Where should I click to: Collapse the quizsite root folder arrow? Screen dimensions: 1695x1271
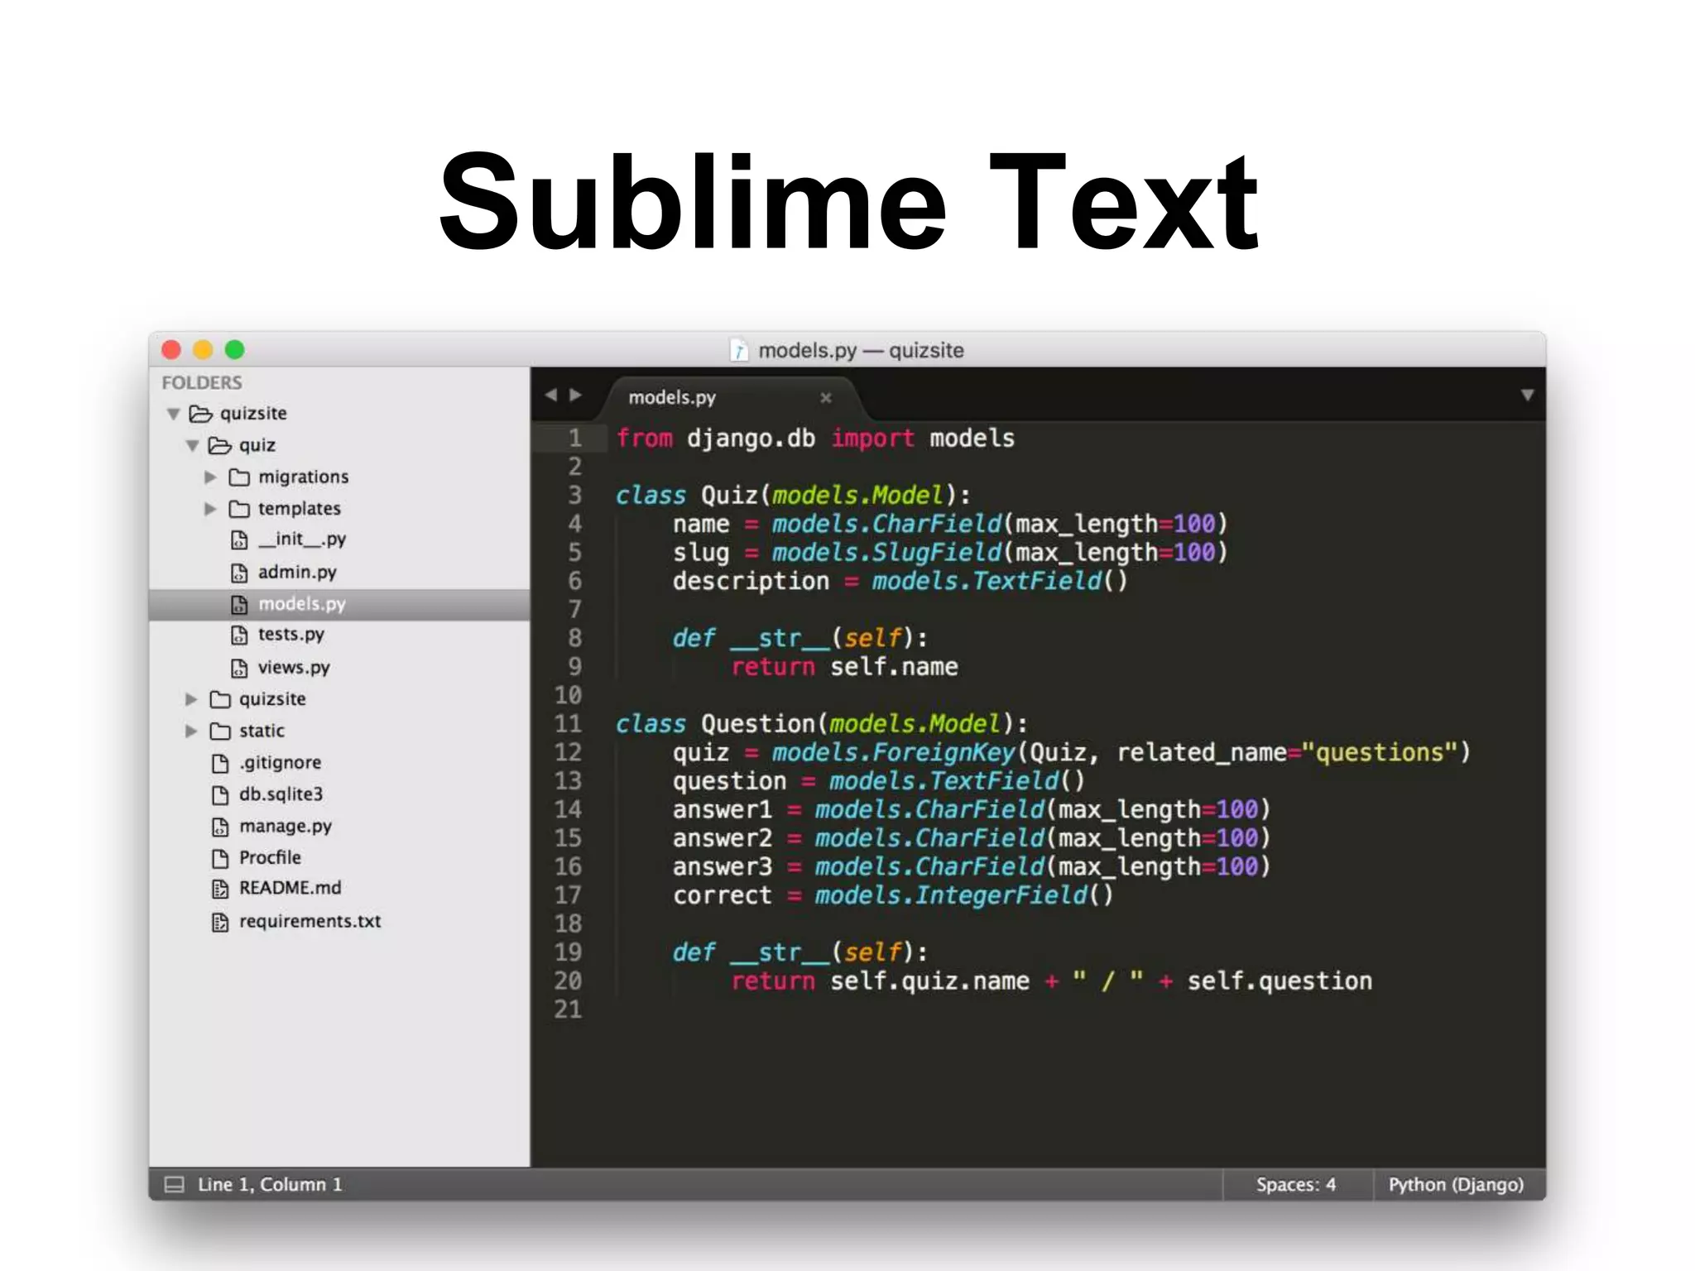[x=173, y=414]
